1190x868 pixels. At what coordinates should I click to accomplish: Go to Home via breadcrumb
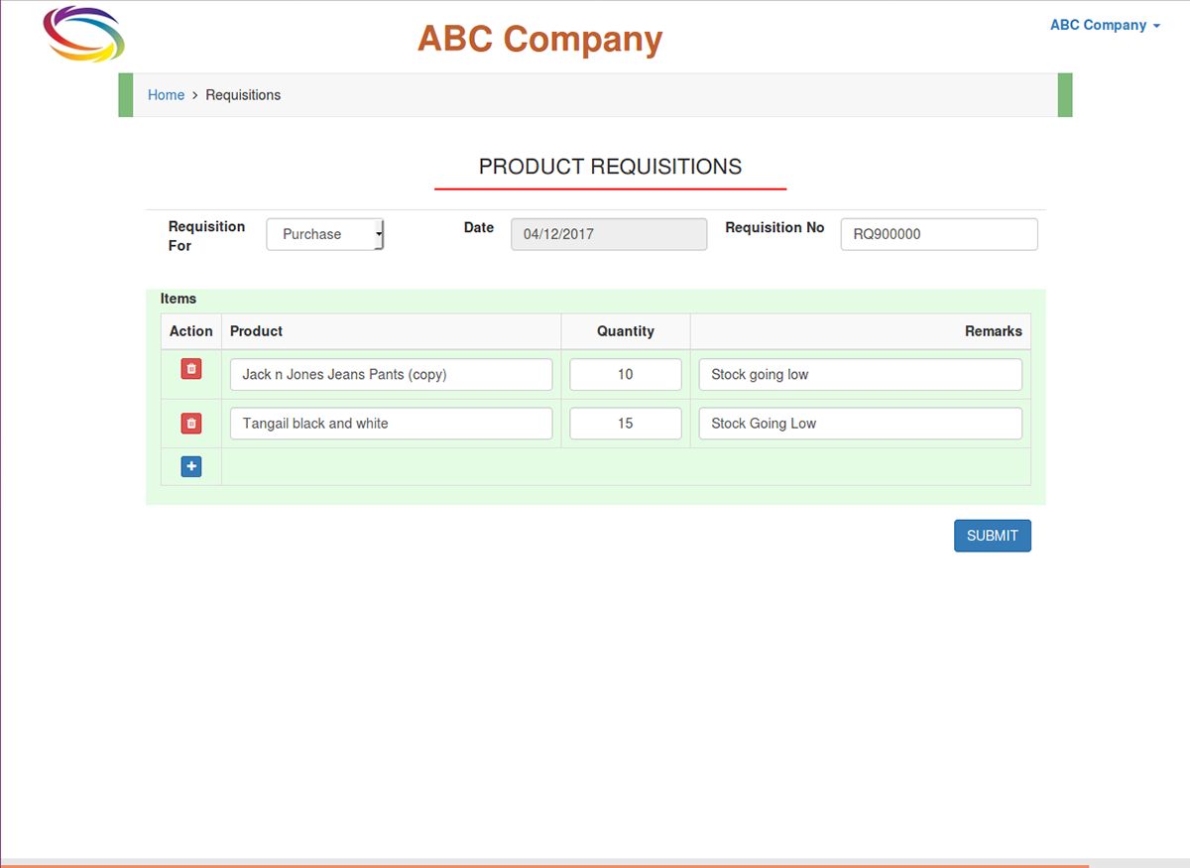click(166, 95)
